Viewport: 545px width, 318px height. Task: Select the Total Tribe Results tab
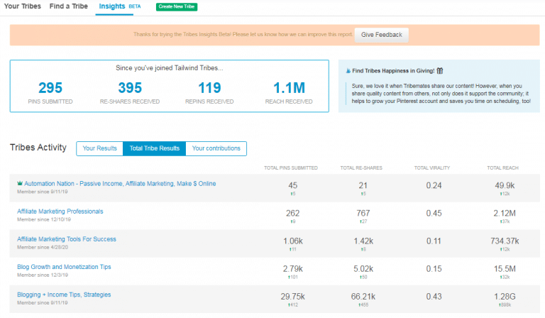pos(154,148)
